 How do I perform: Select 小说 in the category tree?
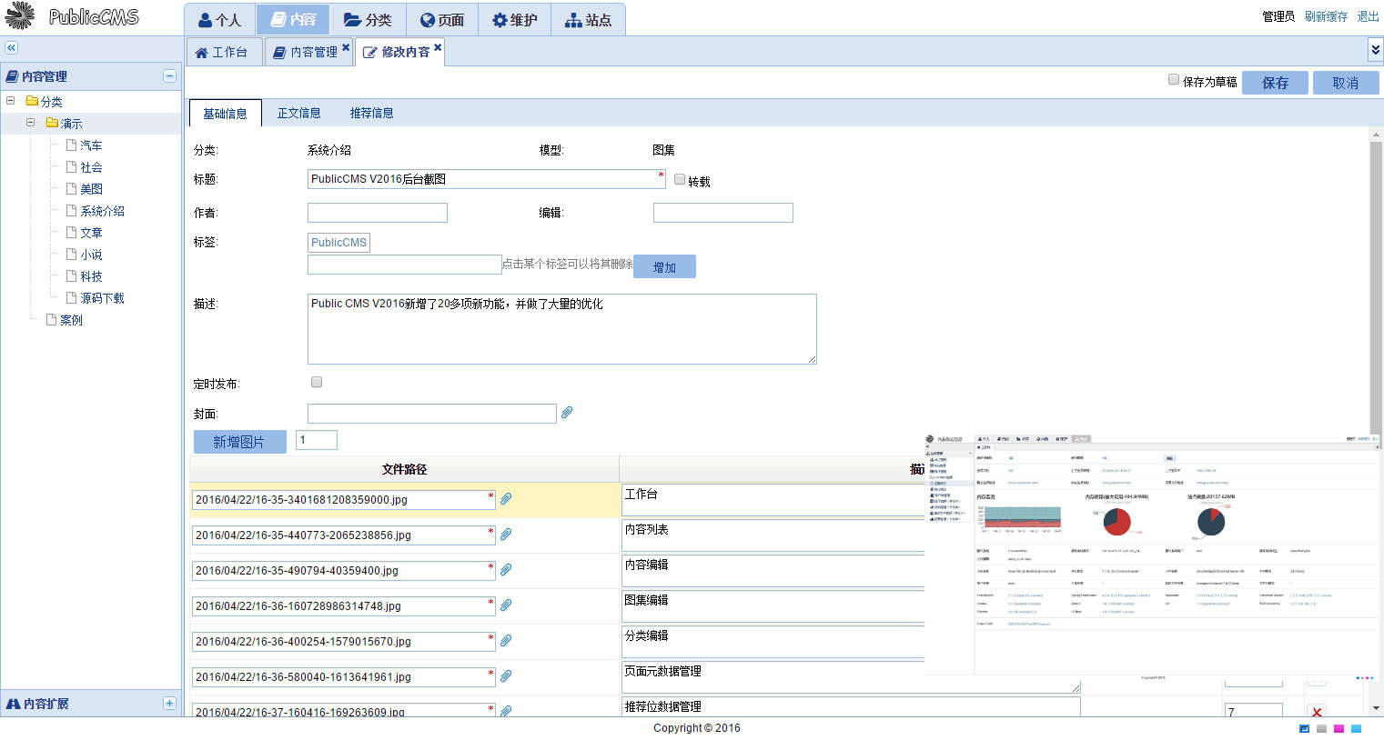(91, 254)
